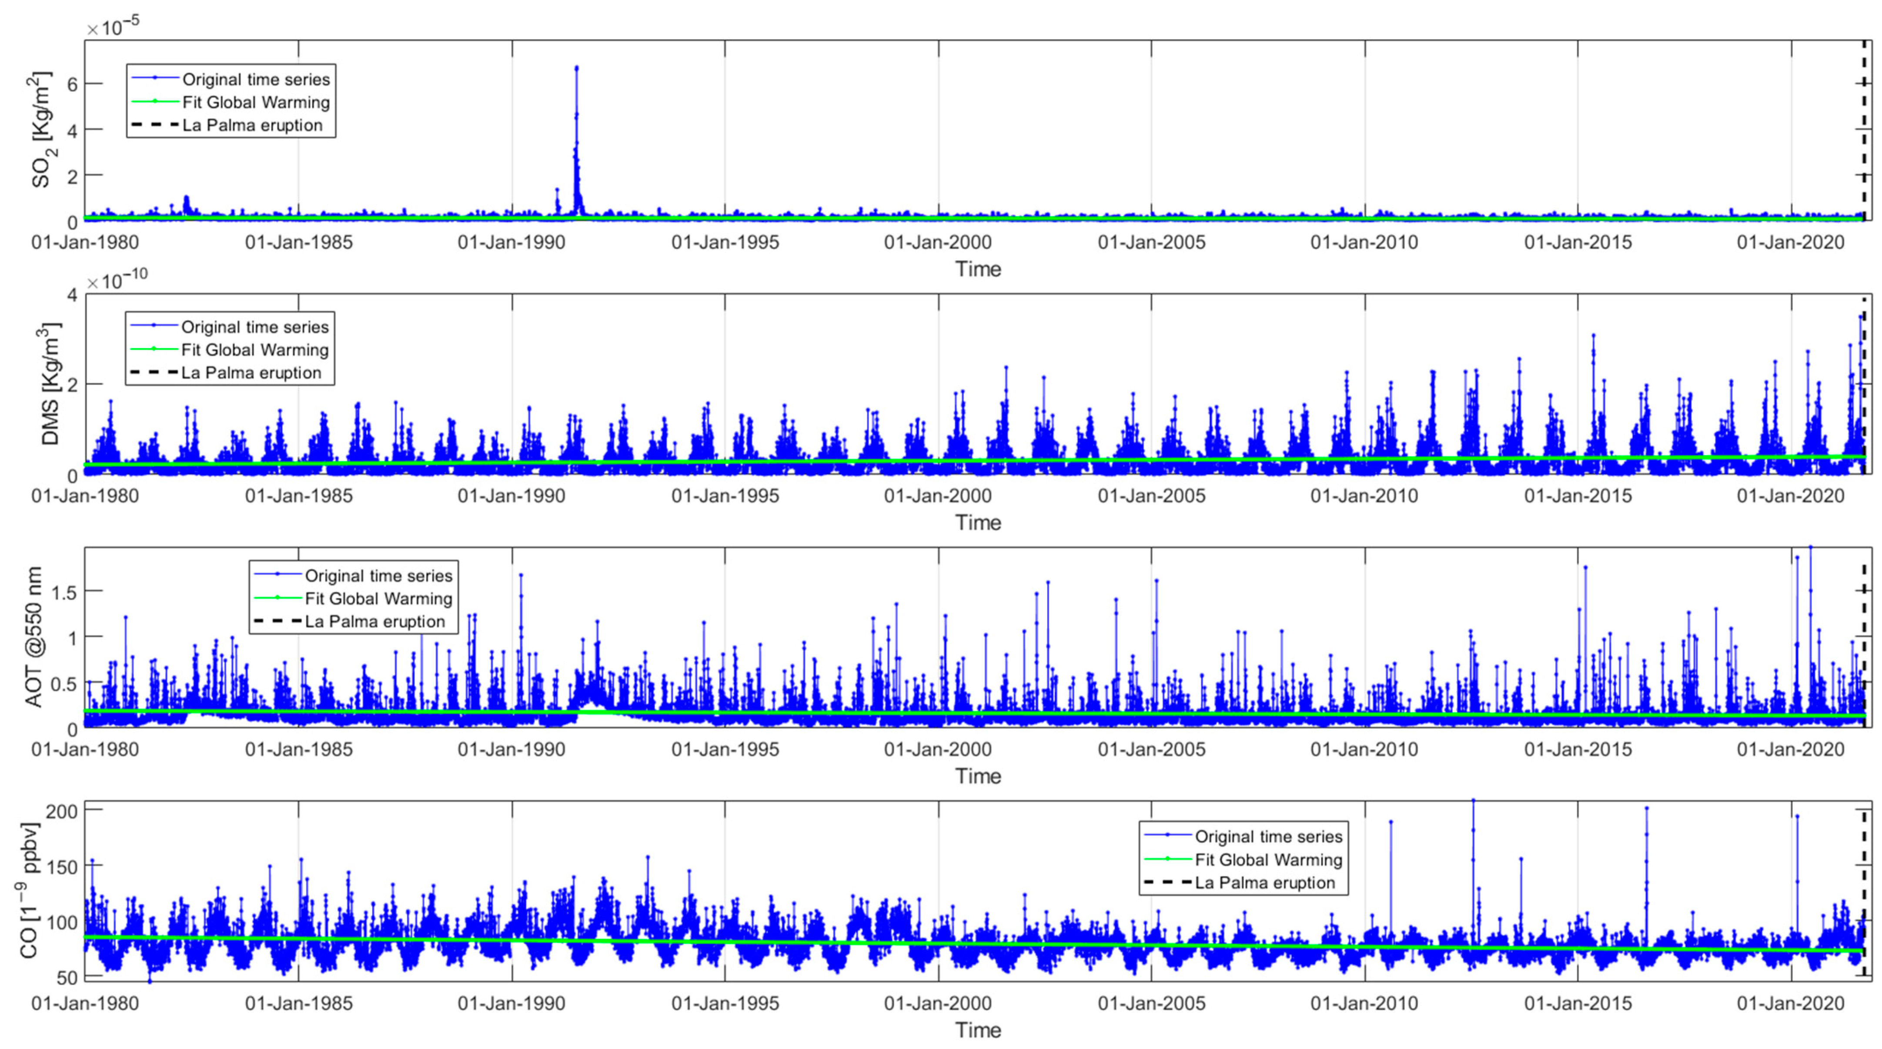This screenshot has width=1882, height=1049.
Task: Click 'Time' label under the CO plot
Action: click(x=977, y=1030)
